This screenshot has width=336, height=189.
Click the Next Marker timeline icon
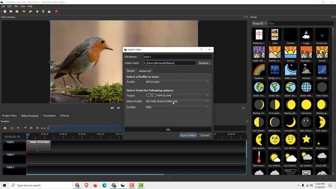pos(37,128)
